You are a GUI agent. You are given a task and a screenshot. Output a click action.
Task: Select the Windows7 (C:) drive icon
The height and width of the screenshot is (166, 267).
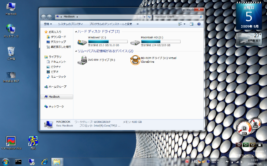click(x=82, y=42)
